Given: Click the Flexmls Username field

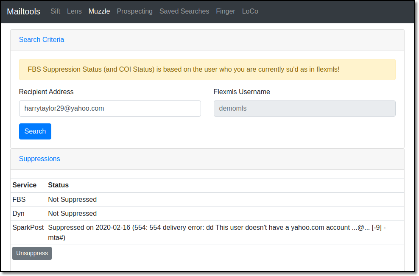Looking at the screenshot, I should 304,109.
